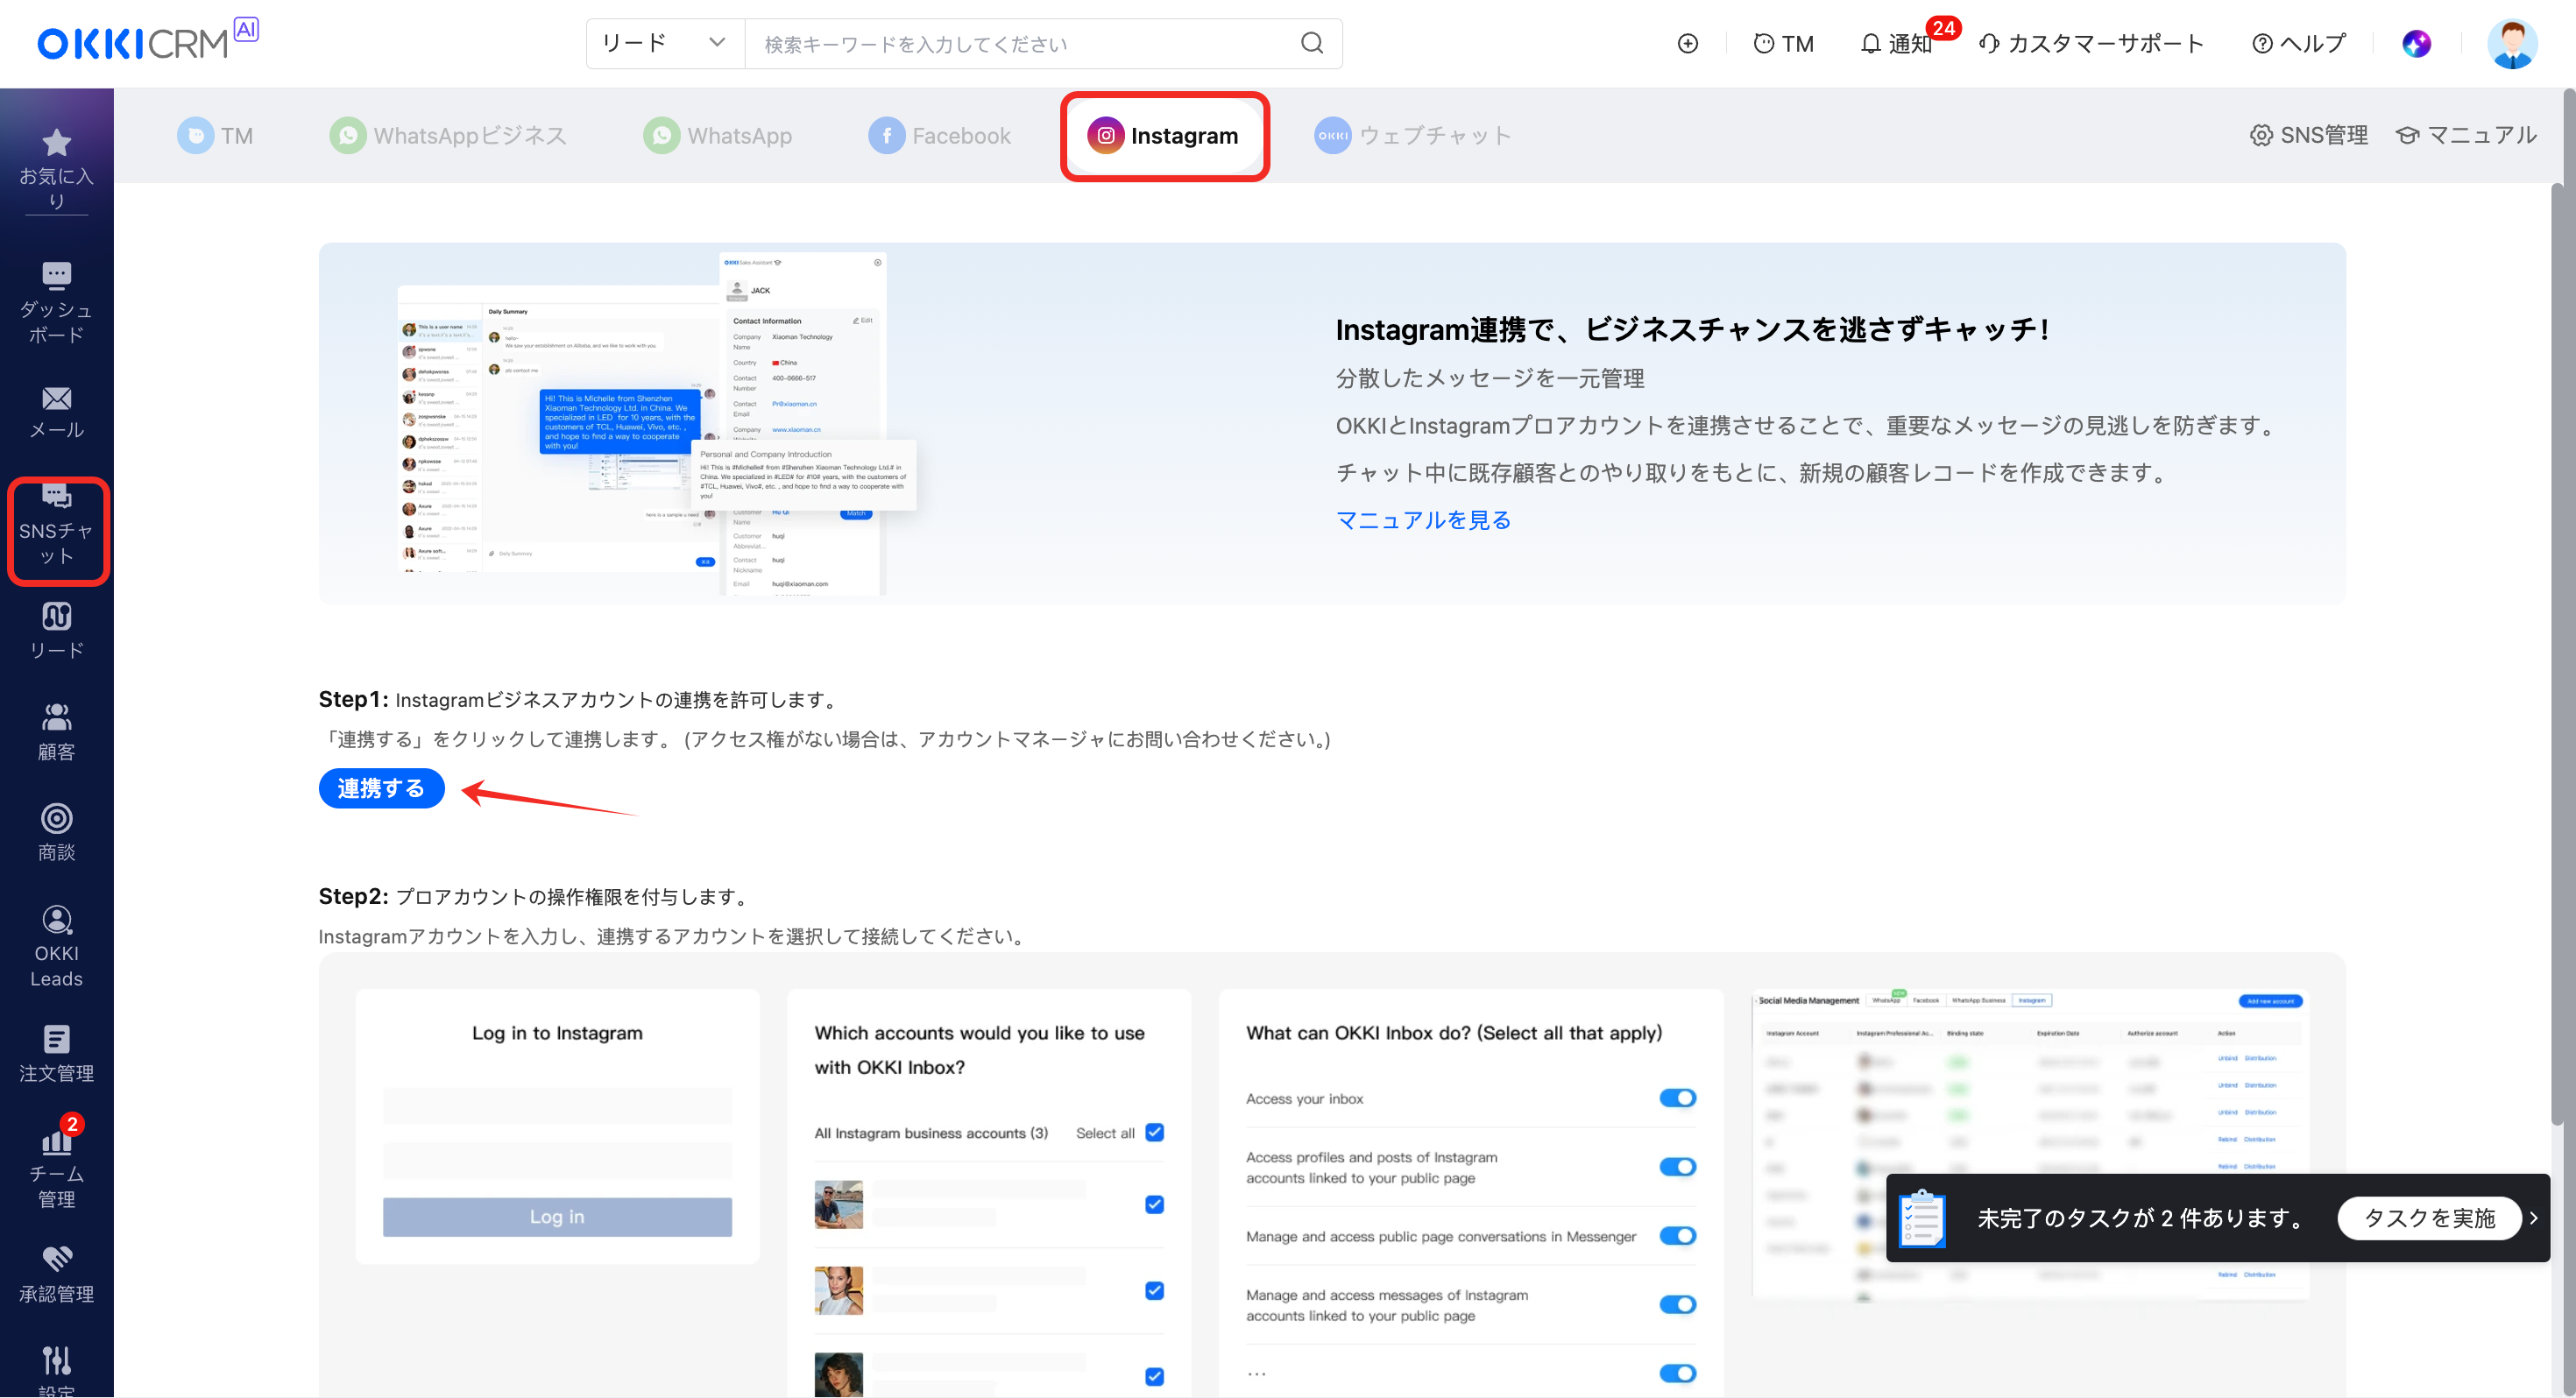Open SNS管理 settings

(x=2309, y=135)
